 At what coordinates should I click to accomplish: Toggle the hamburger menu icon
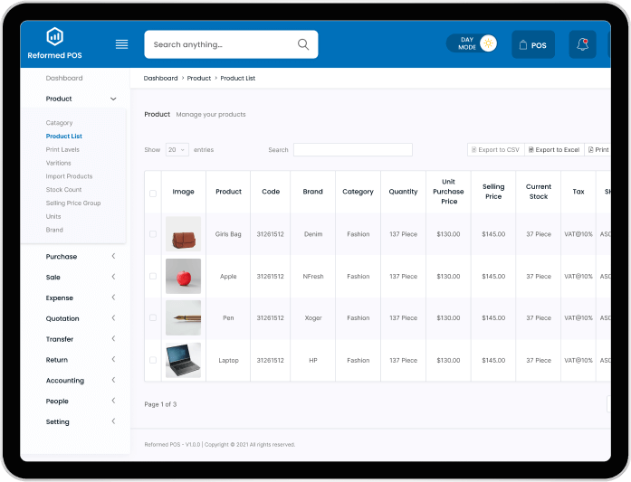(x=121, y=44)
